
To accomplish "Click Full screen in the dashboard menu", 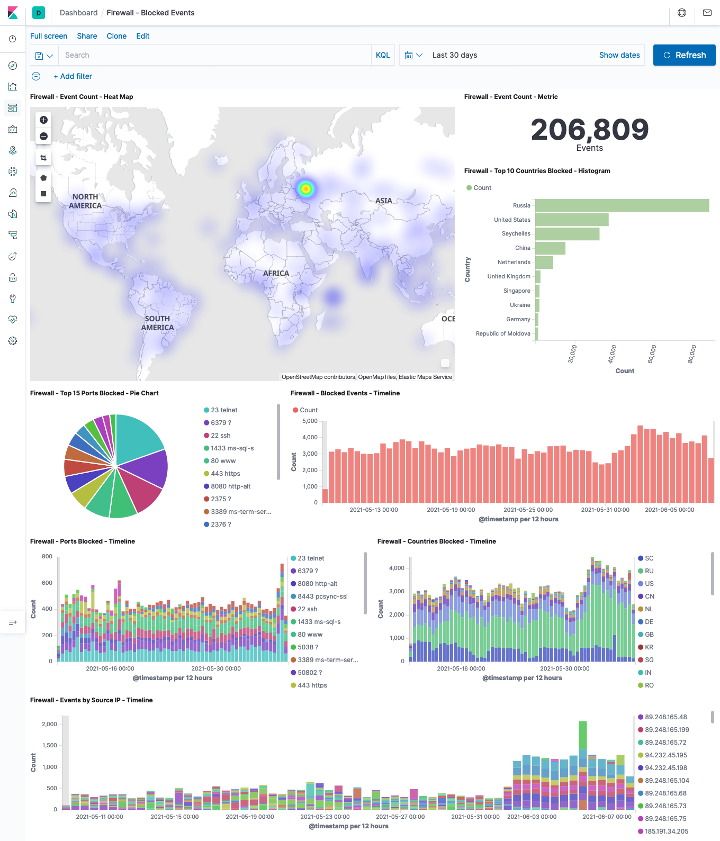I will 49,36.
